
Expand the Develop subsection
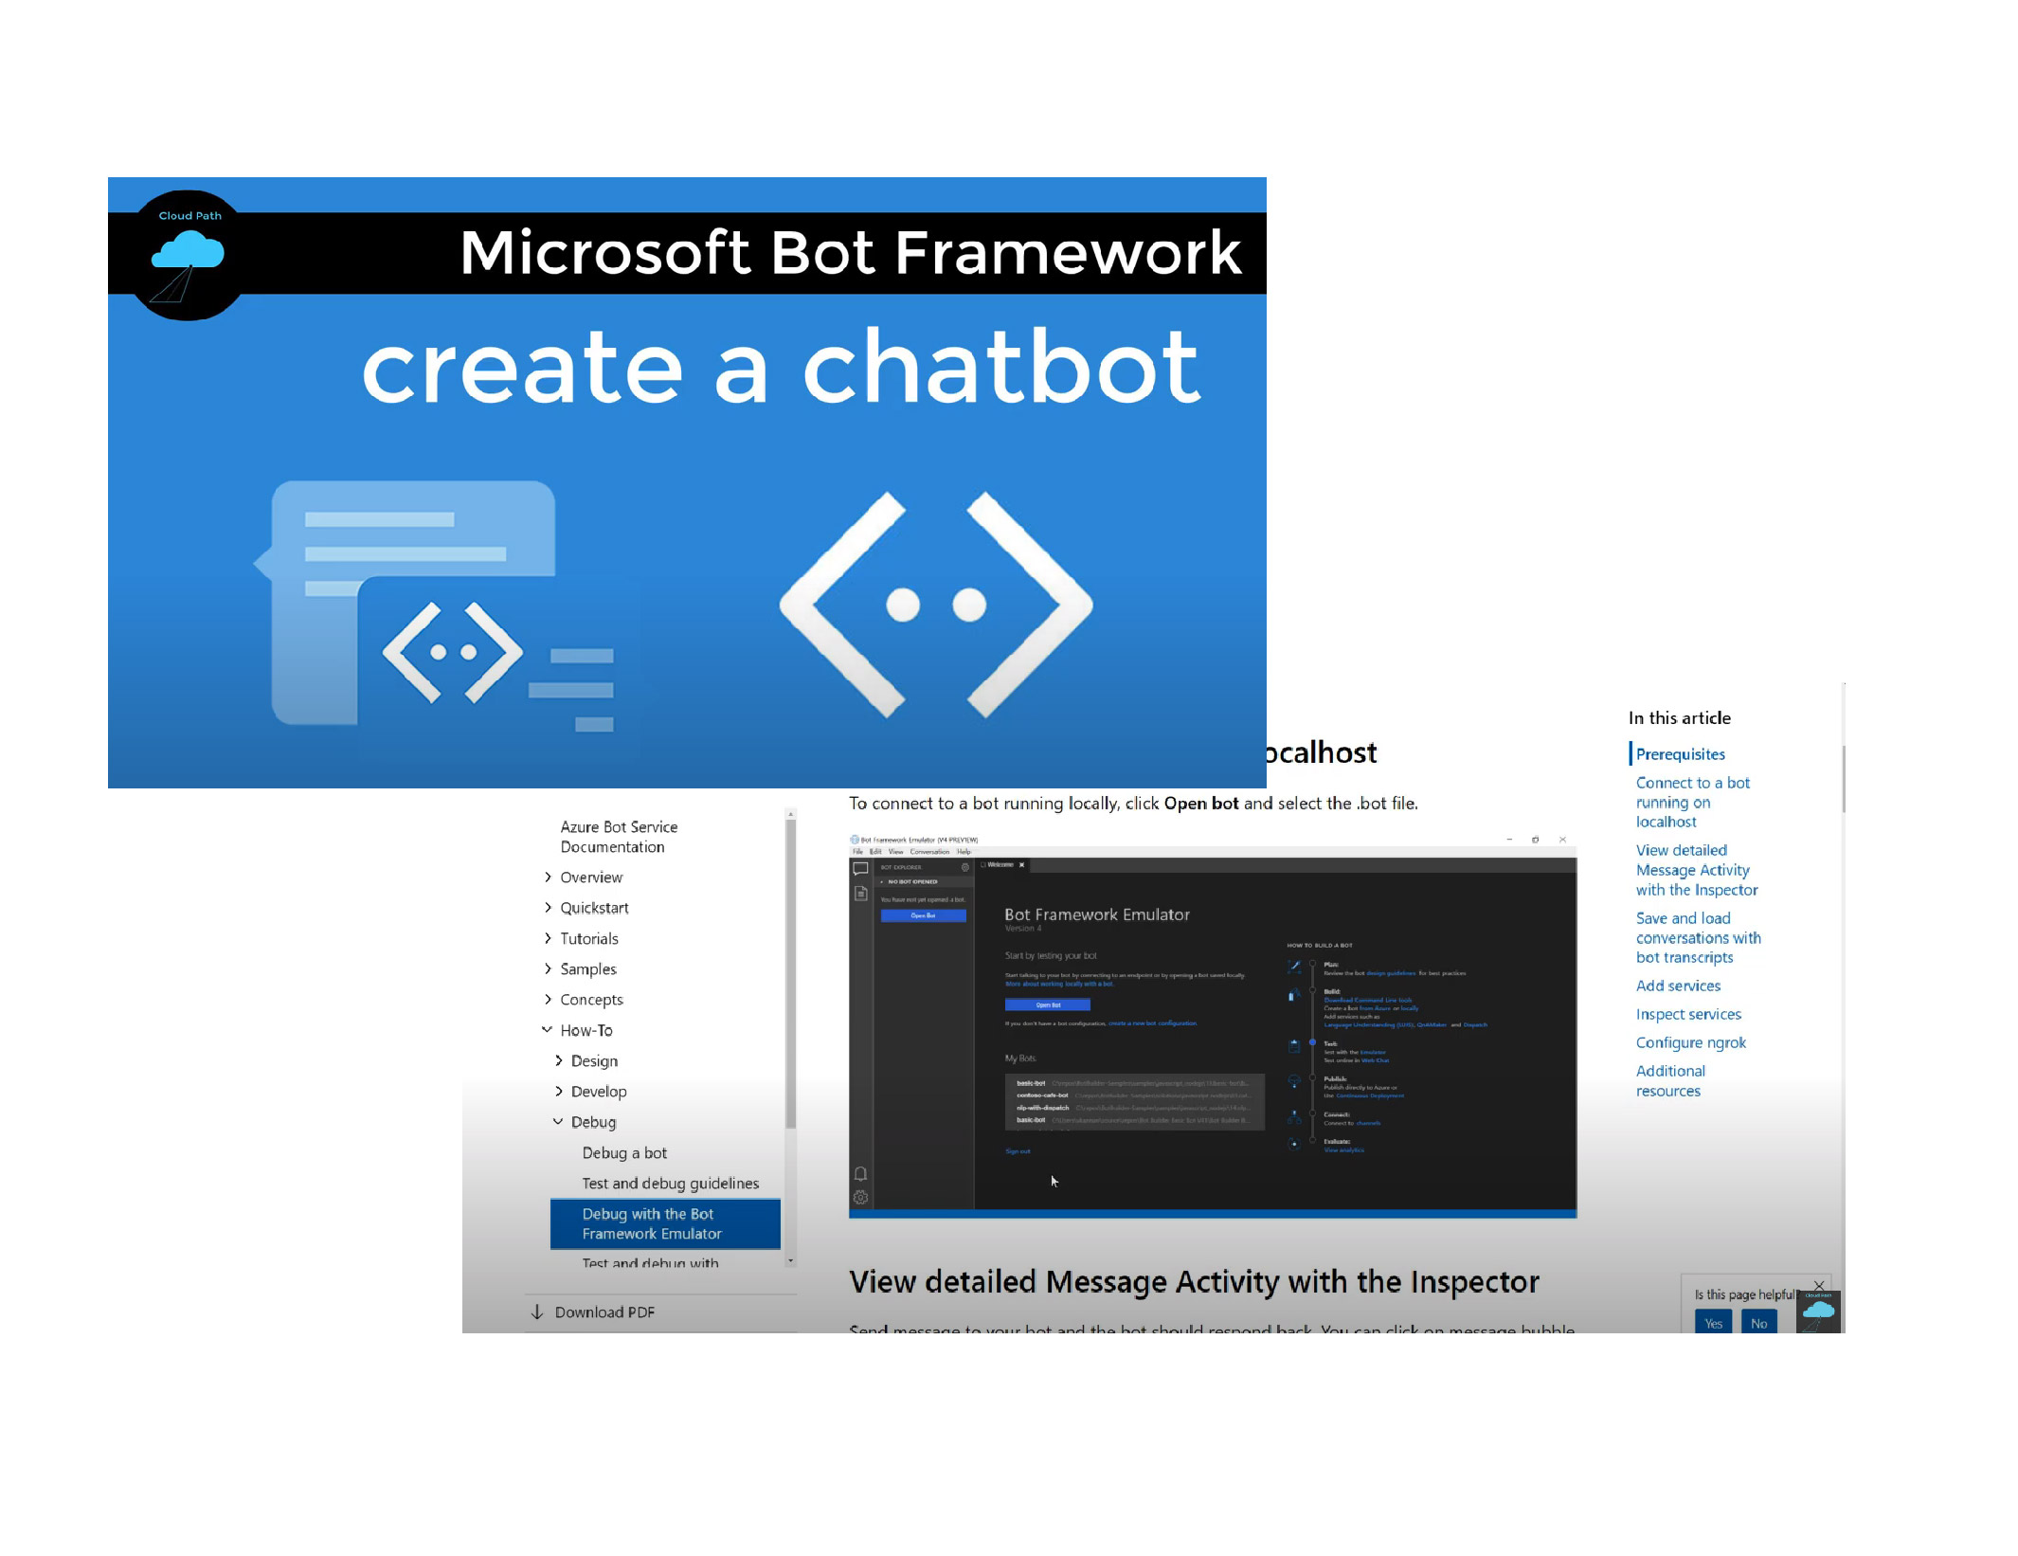559,1092
